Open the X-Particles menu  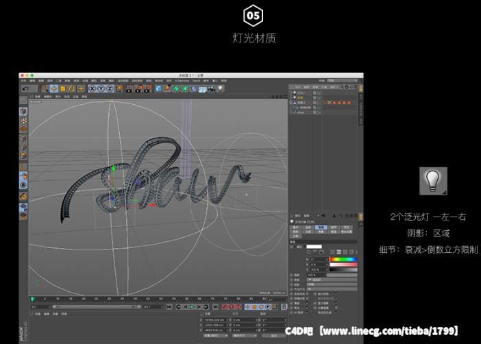point(182,81)
